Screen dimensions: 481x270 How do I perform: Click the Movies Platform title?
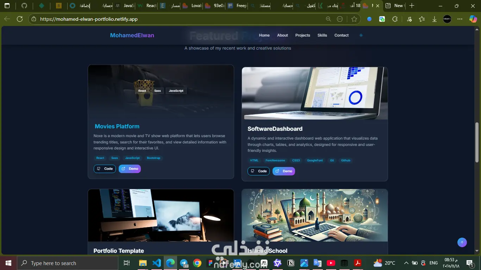(117, 126)
